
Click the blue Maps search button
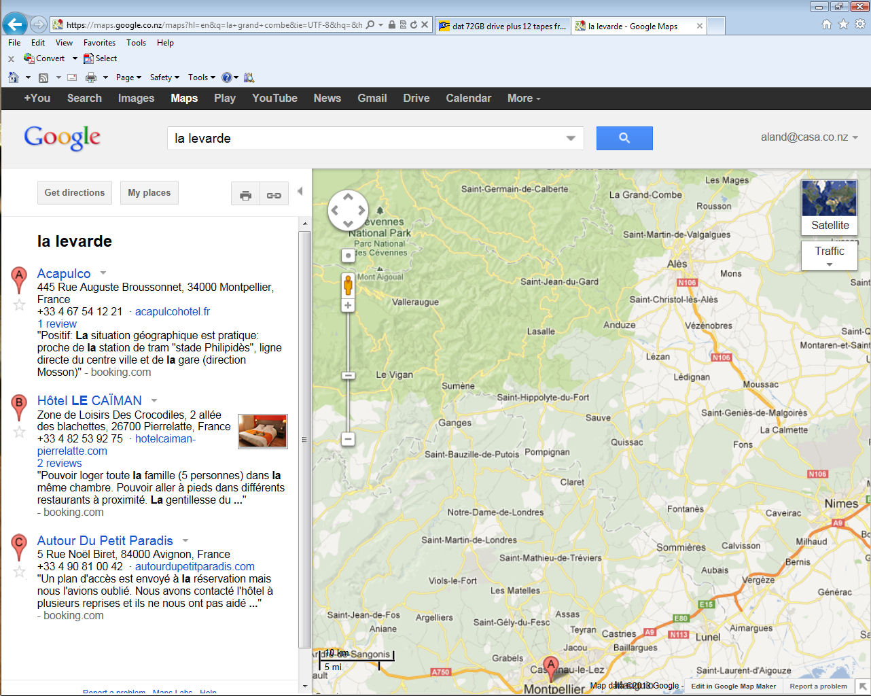(624, 138)
